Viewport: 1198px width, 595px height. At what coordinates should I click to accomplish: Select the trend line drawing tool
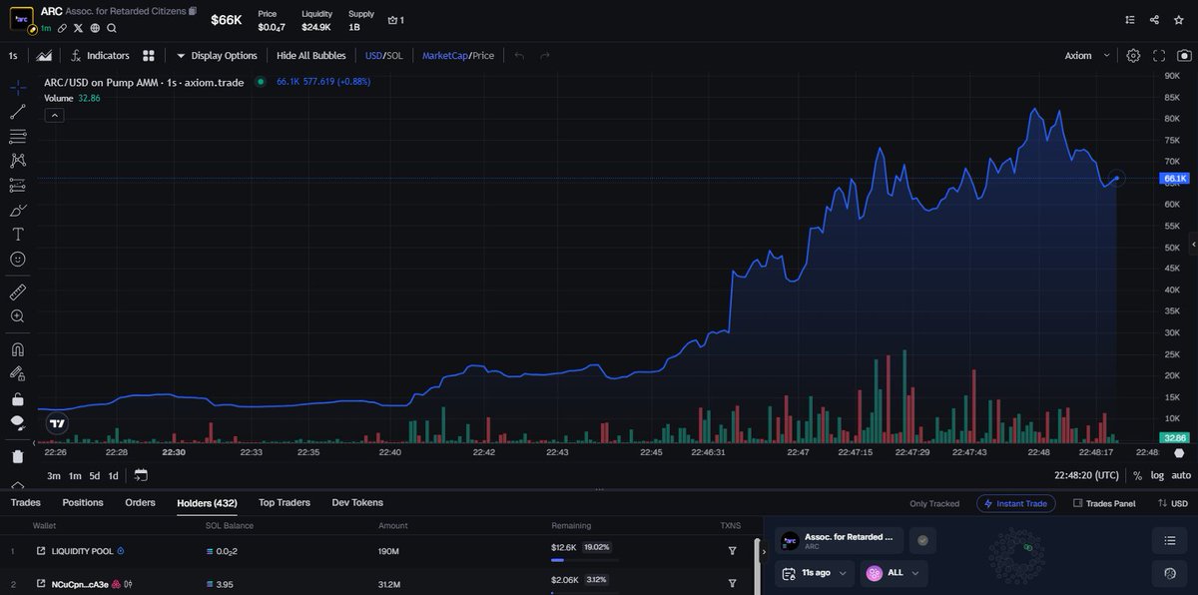click(18, 112)
